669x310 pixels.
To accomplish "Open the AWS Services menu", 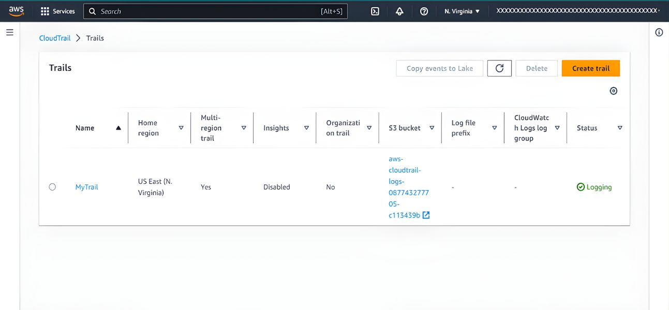I will (x=58, y=11).
